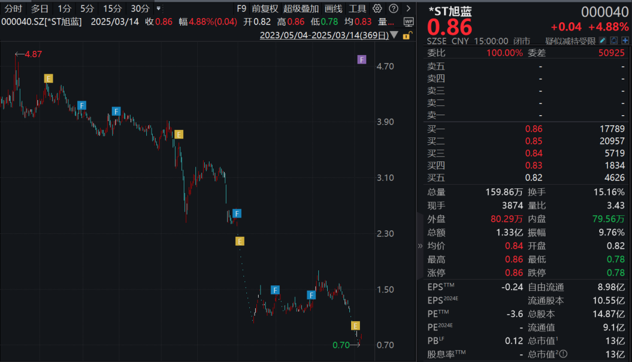Click the yellow E marker near 2.30 level
Screen dimensions: 632x362
coord(240,241)
